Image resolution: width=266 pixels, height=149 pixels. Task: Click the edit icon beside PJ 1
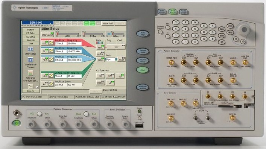51,51
